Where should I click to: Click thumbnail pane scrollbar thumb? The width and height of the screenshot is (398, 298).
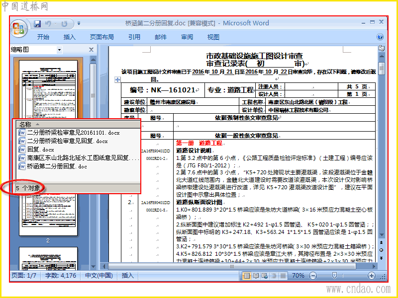tap(93, 95)
